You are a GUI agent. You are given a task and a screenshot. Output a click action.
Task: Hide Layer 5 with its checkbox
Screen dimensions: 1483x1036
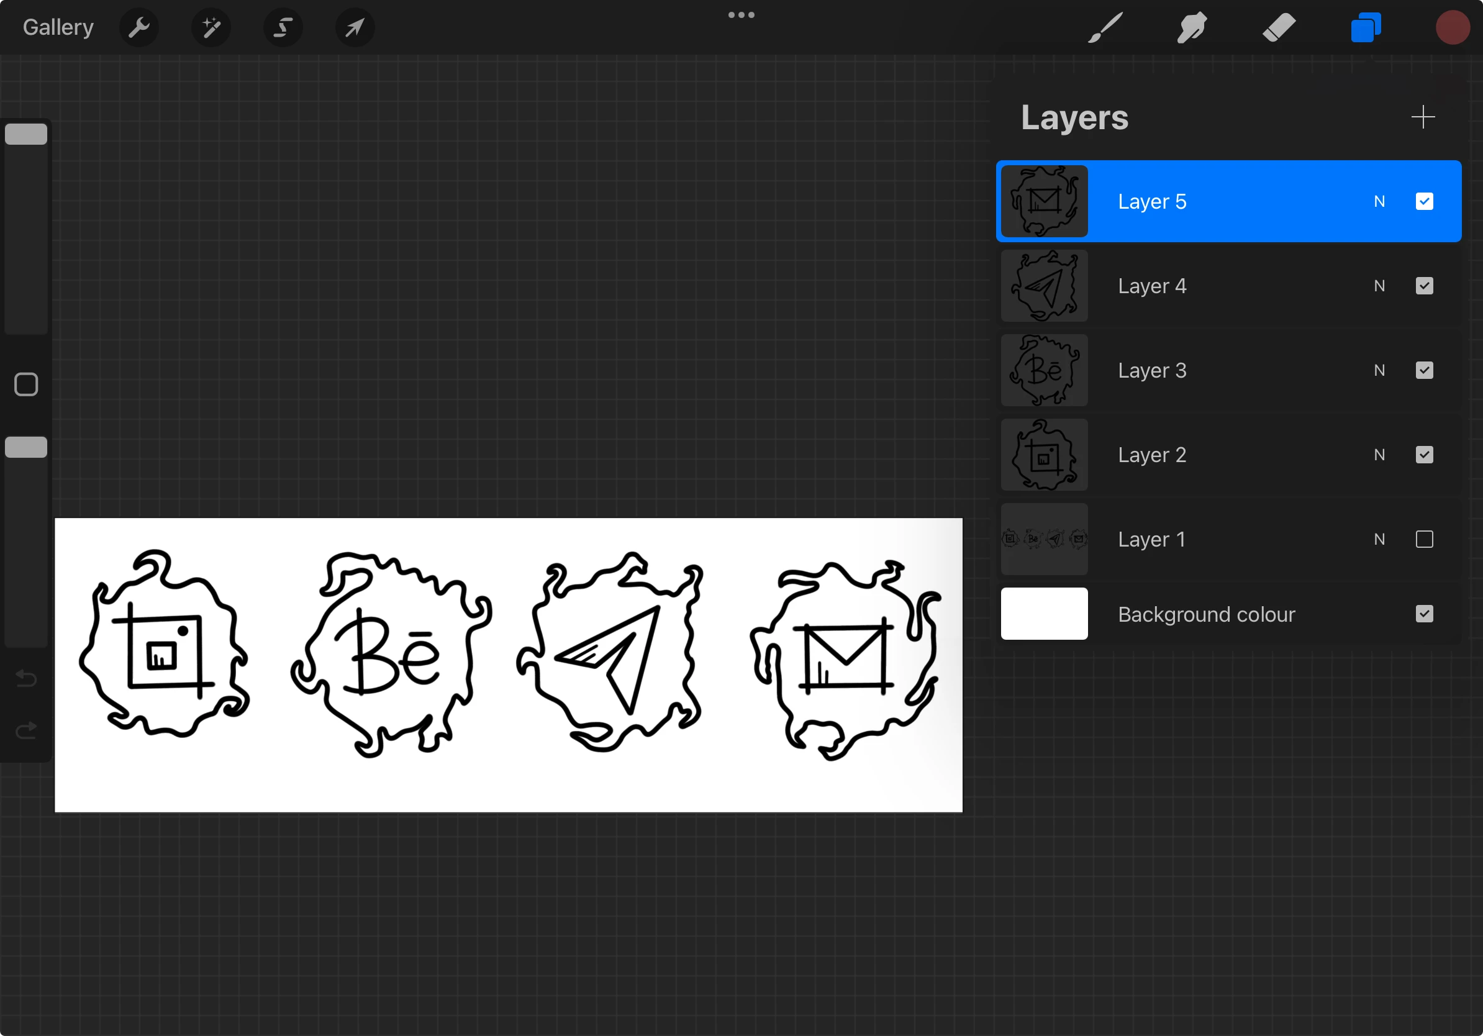pyautogui.click(x=1424, y=201)
